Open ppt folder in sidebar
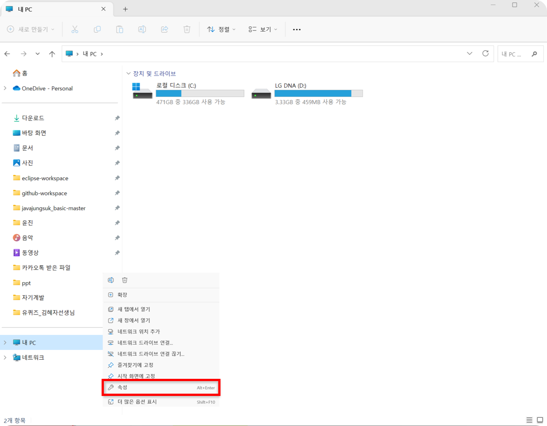547x426 pixels. (x=22, y=283)
